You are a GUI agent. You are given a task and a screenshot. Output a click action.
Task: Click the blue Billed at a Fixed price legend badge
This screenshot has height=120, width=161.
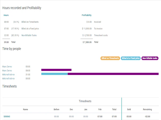pyautogui.click(x=131, y=58)
